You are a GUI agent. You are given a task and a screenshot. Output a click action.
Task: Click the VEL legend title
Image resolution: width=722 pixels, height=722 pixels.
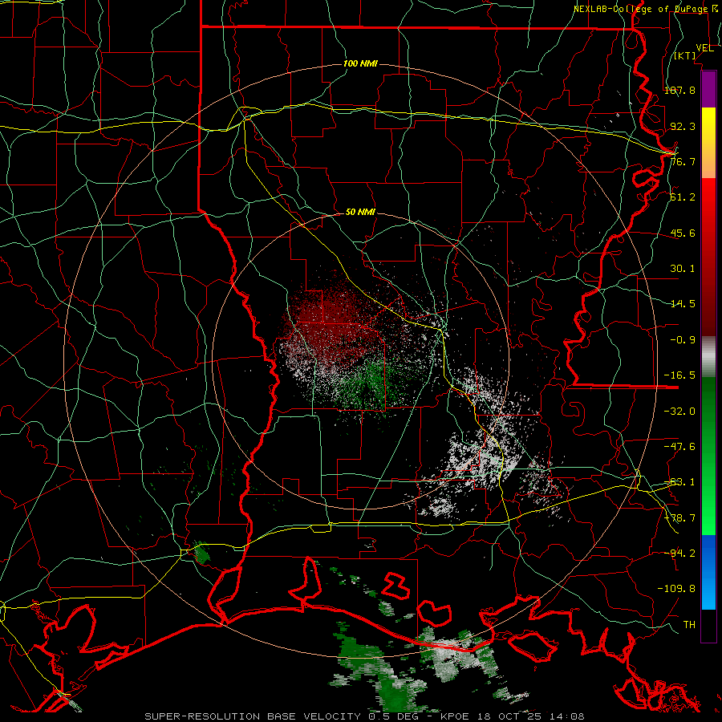click(x=704, y=48)
